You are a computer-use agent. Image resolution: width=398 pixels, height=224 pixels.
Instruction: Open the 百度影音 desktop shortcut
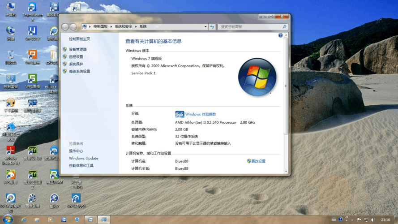[33, 201]
